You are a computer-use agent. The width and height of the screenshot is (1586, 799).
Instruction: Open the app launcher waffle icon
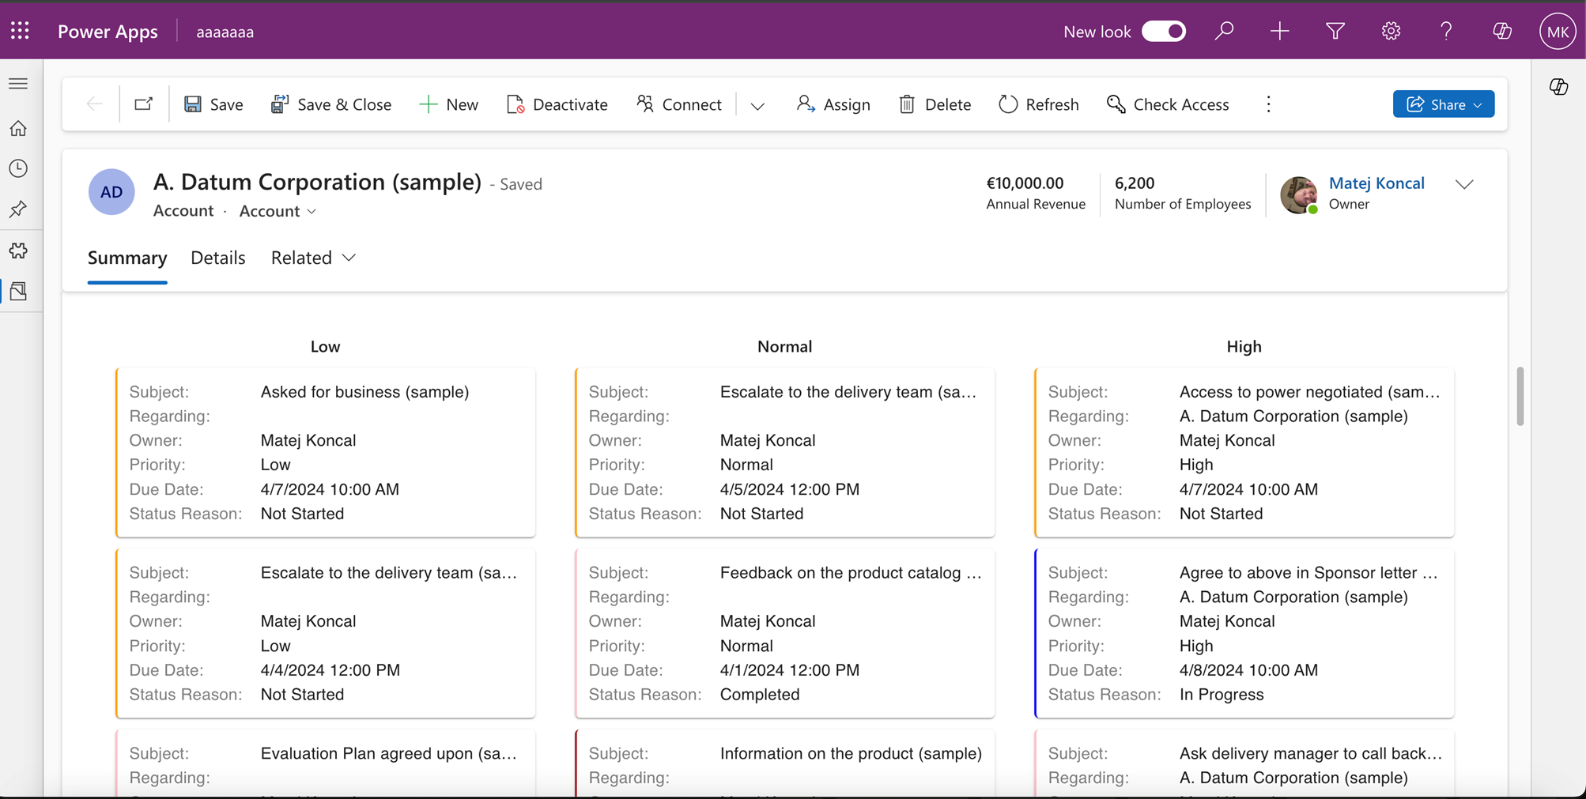pos(20,31)
